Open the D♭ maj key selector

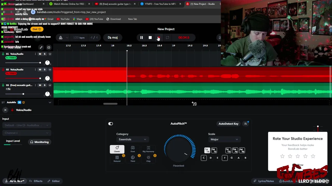point(113,38)
